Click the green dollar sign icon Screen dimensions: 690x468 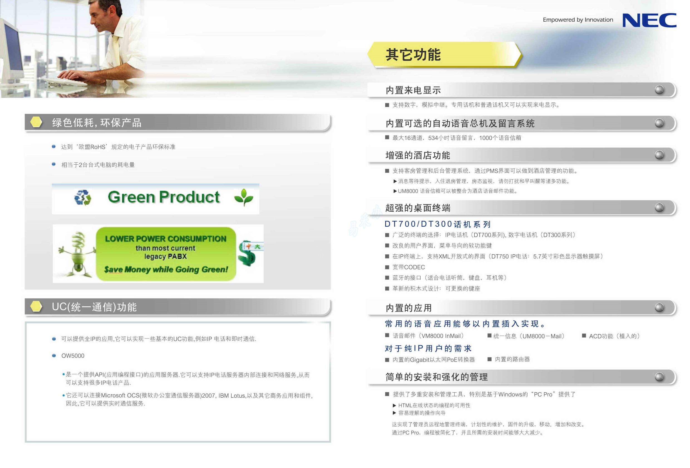[247, 253]
